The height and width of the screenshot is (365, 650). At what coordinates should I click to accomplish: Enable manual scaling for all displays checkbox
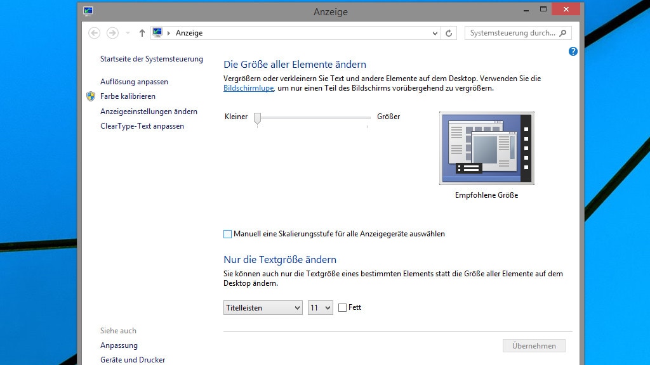(x=228, y=234)
